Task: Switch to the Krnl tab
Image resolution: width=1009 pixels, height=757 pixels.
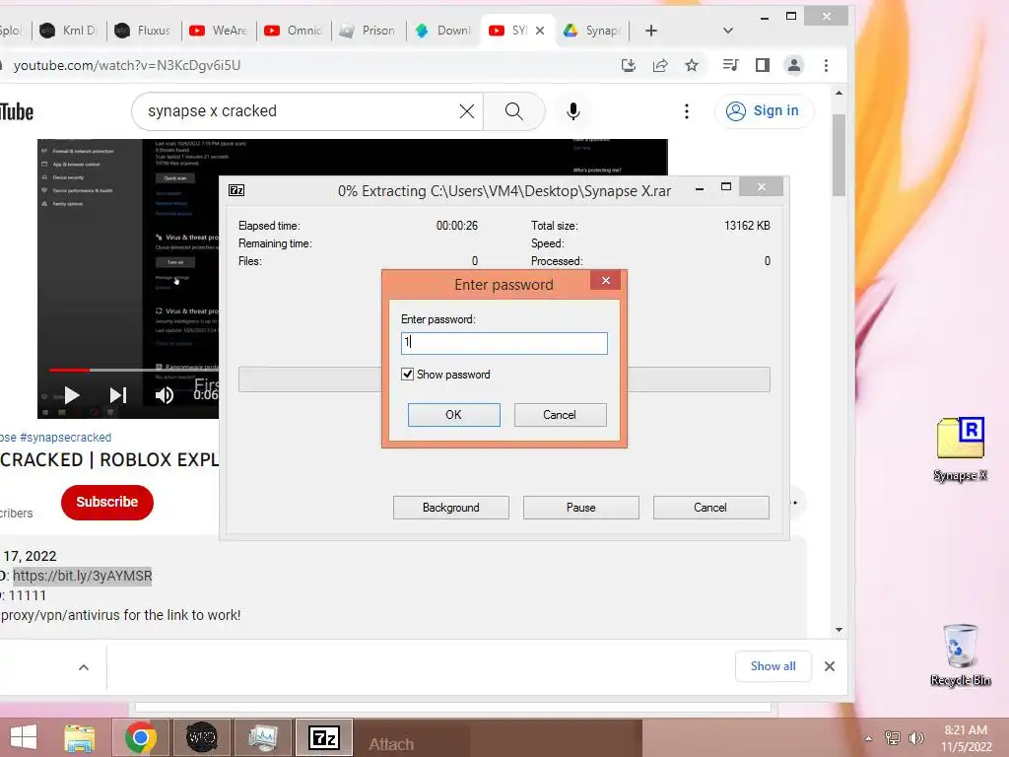Action: point(69,31)
